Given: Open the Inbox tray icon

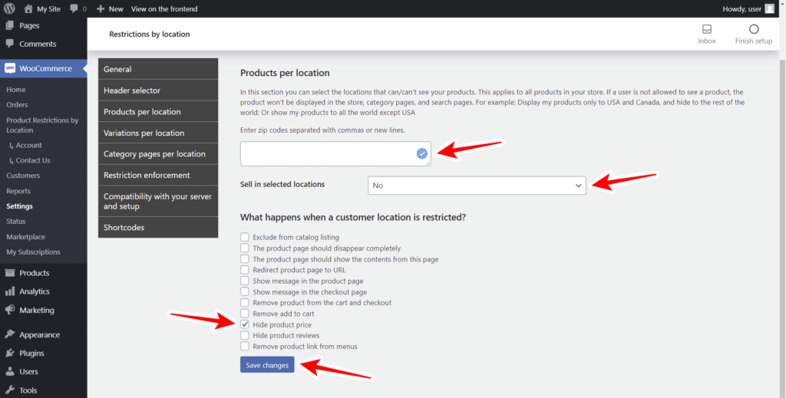Looking at the screenshot, I should (x=707, y=29).
